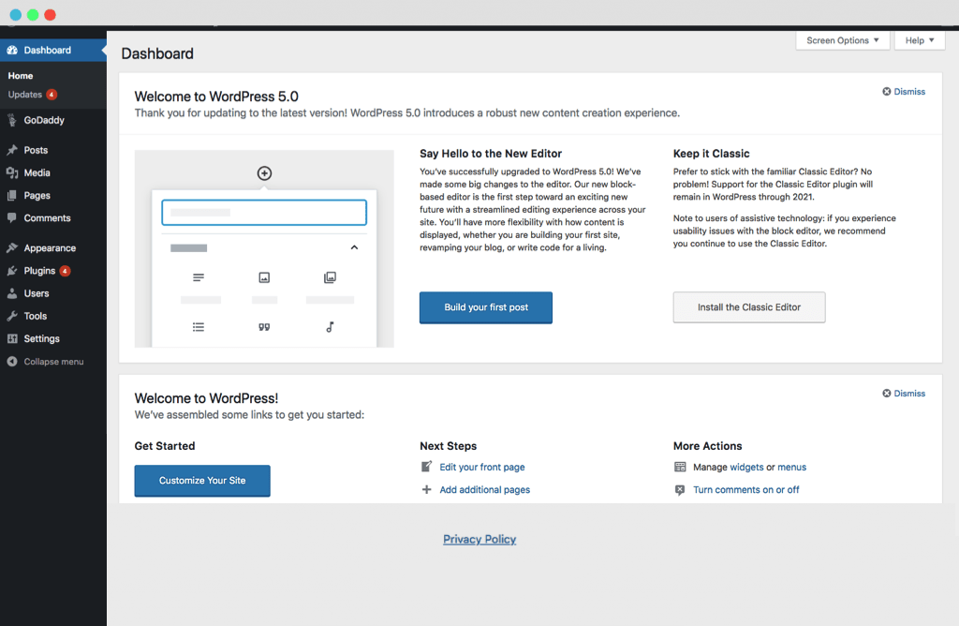Image resolution: width=959 pixels, height=626 pixels.
Task: Dismiss the WordPress 5.0 welcome panel
Action: tap(903, 91)
